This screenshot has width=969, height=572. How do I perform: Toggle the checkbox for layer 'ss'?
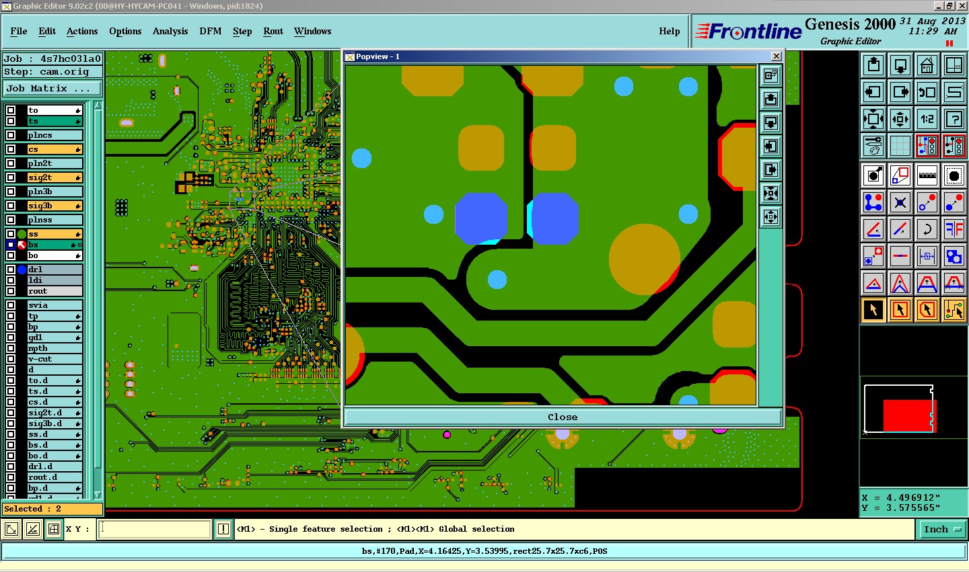tap(11, 234)
